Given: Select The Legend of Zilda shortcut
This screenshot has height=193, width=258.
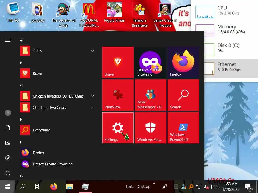Looking at the screenshot, I should pyautogui.click(x=63, y=15).
